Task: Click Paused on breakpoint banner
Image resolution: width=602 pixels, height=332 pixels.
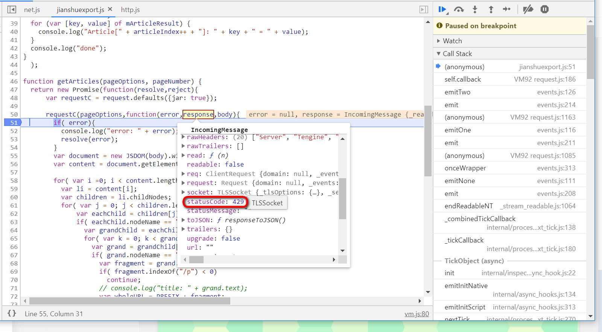Action: pyautogui.click(x=510, y=26)
